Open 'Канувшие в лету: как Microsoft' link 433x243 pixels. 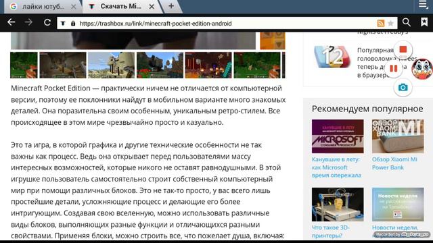click(x=336, y=167)
